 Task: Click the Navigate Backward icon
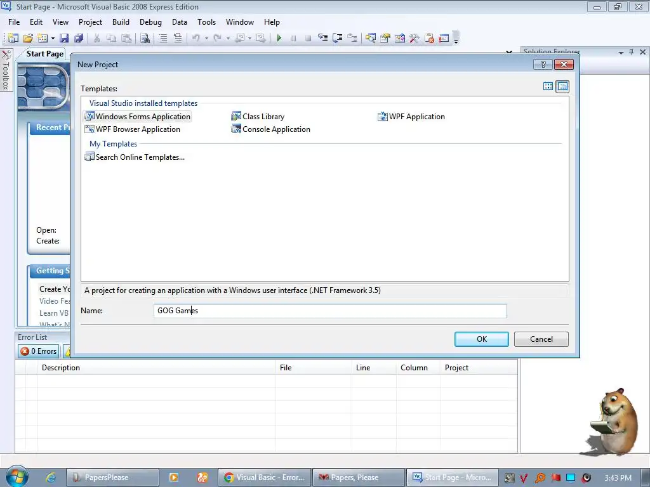point(239,38)
